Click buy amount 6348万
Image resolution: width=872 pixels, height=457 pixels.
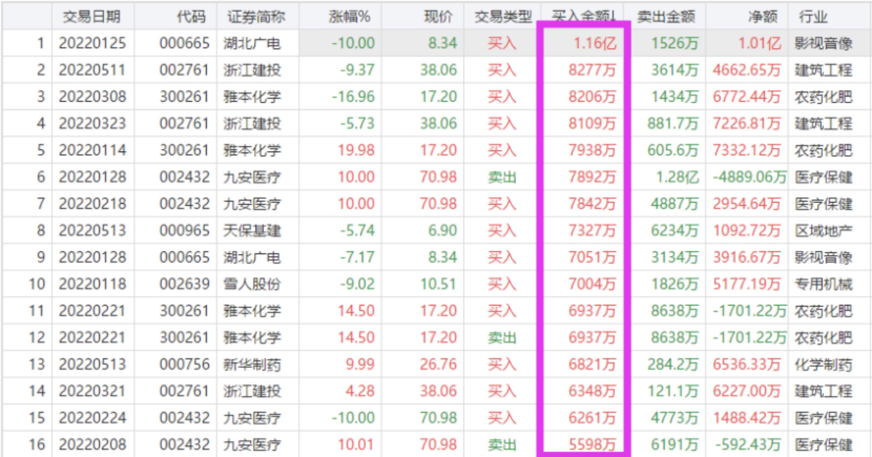tap(592, 391)
